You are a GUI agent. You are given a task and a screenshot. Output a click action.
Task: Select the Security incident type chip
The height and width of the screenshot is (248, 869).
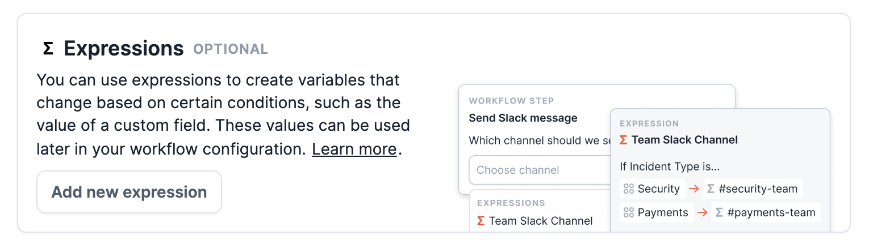tap(652, 189)
